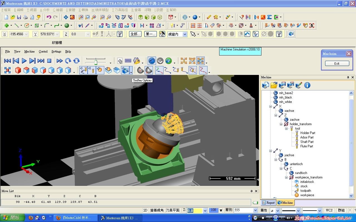Toggle the blue round machine view button

click(152, 61)
